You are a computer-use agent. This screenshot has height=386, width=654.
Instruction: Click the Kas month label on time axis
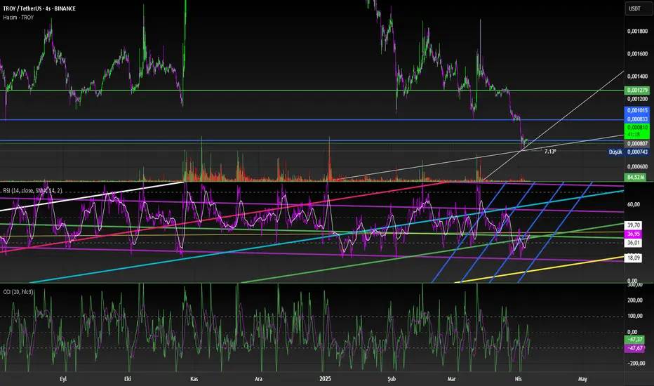[194, 379]
